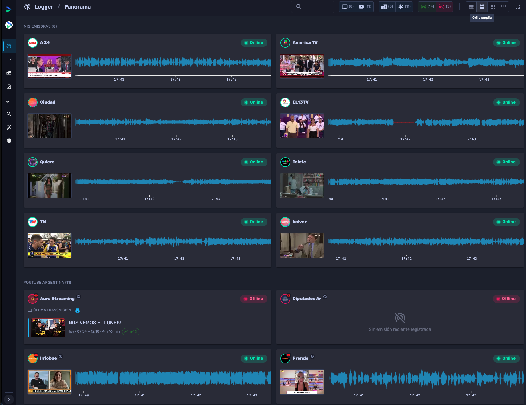Open the Telefe station logo
Viewport: 526px width, 405px height.
point(285,162)
